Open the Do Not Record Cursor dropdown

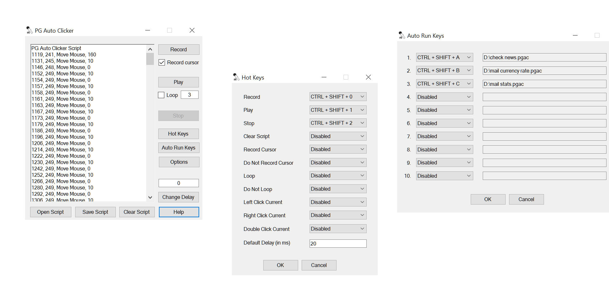click(338, 162)
